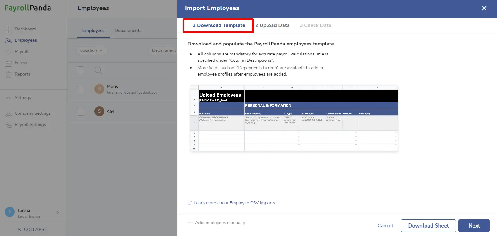Check the box next to Siti
The width and height of the screenshot is (497, 236).
pyautogui.click(x=81, y=112)
